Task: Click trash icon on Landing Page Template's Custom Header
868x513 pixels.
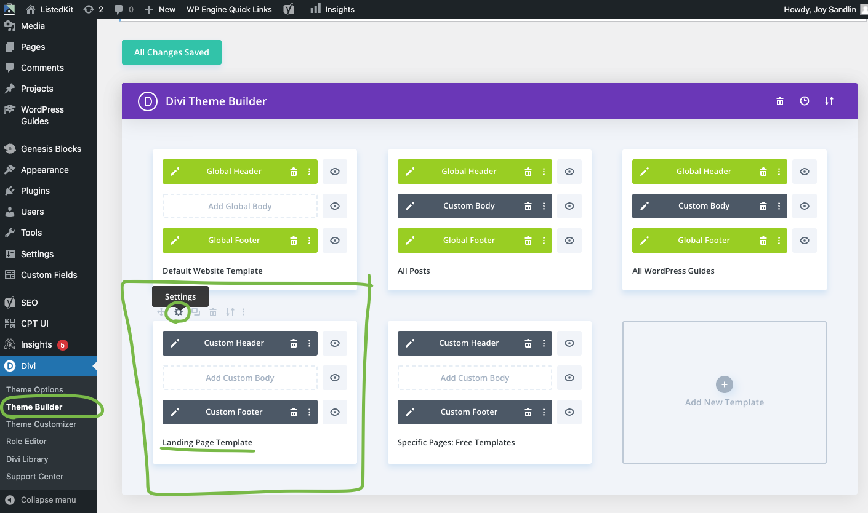Action: [294, 343]
